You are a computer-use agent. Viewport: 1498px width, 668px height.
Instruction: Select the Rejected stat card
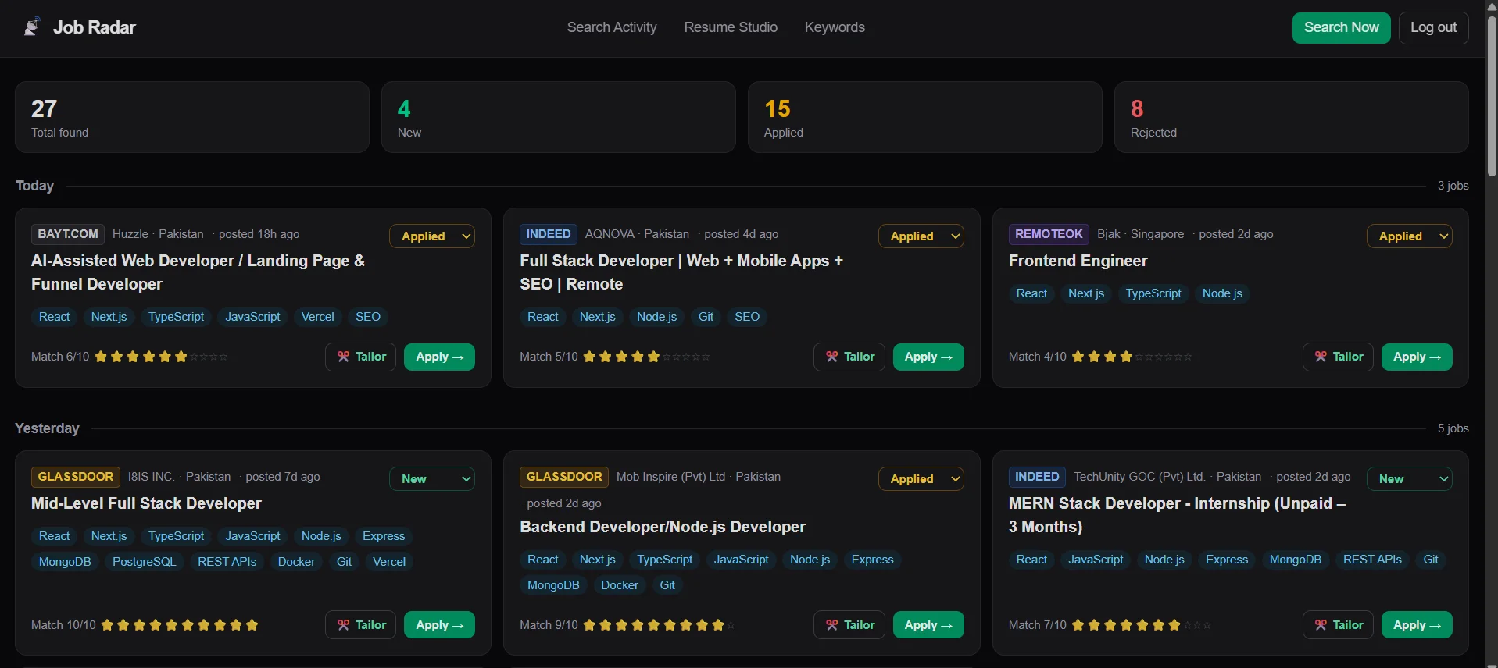point(1292,117)
